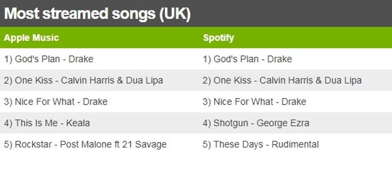
Task: Select the artist name 'George Ezra'
Action: pyautogui.click(x=283, y=123)
